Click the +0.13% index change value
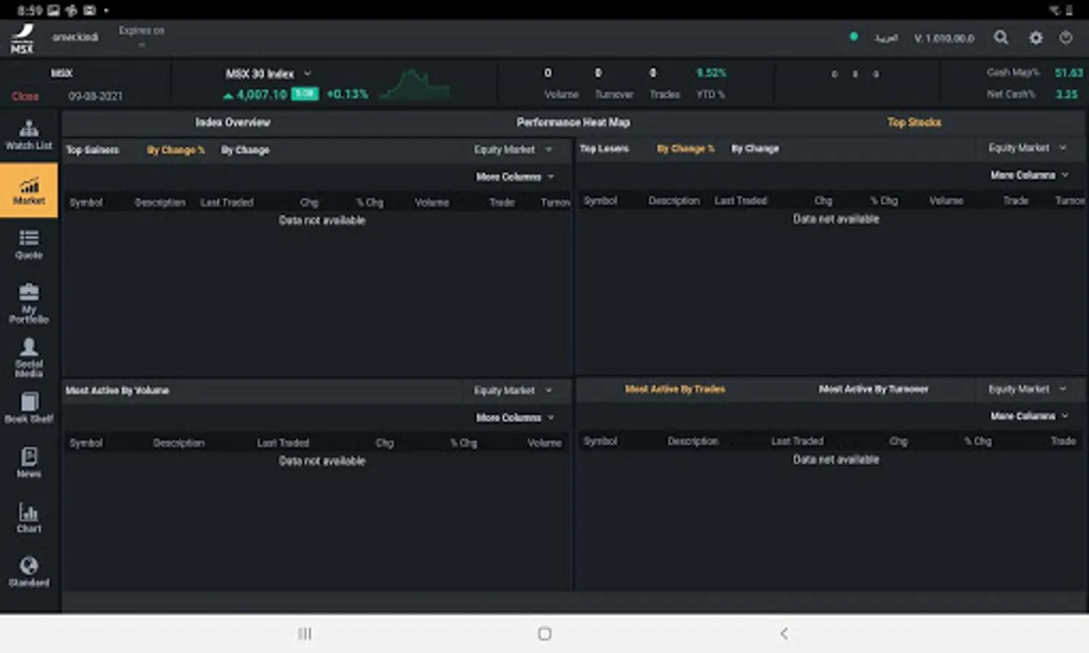 348,94
